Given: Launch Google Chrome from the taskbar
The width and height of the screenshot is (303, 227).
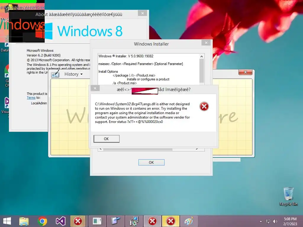Looking at the screenshot, I should point(42,221).
